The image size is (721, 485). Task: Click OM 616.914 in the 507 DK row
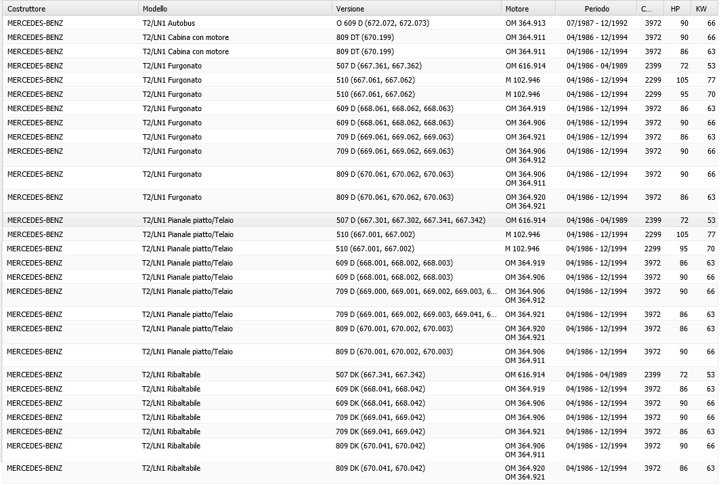coord(525,375)
